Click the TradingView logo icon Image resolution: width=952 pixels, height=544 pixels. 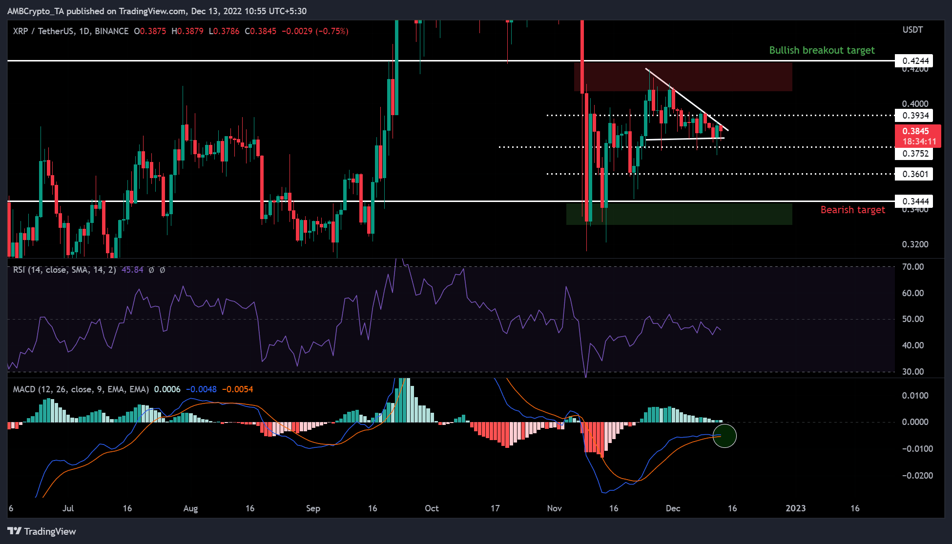pyautogui.click(x=14, y=531)
